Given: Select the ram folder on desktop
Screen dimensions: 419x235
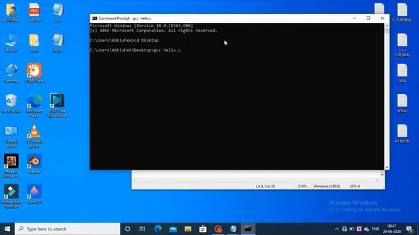Looking at the screenshot, I should (34, 43).
